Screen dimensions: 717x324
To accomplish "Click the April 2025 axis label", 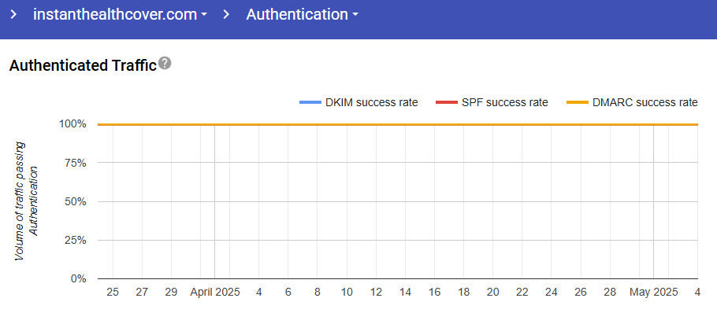I will point(214,292).
